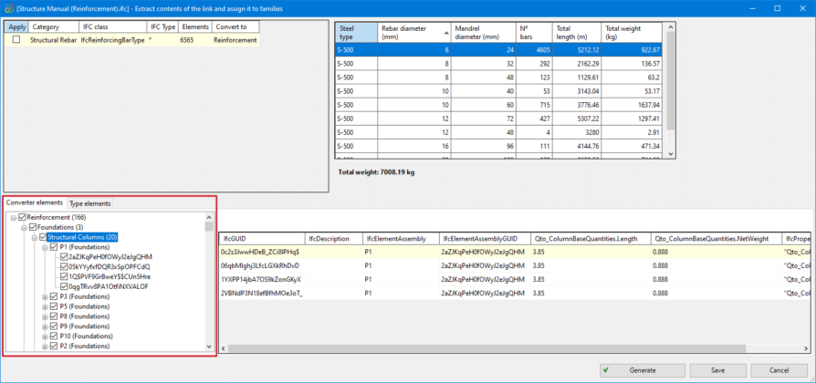This screenshot has width=816, height=383.
Task: Select the Converter elements tab
Action: point(35,203)
